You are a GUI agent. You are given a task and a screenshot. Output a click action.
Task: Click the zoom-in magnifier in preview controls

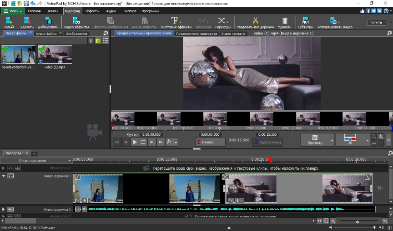point(381,137)
